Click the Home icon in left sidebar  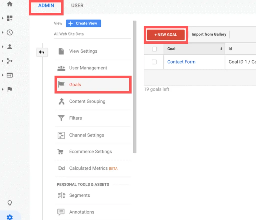[x=9, y=4]
